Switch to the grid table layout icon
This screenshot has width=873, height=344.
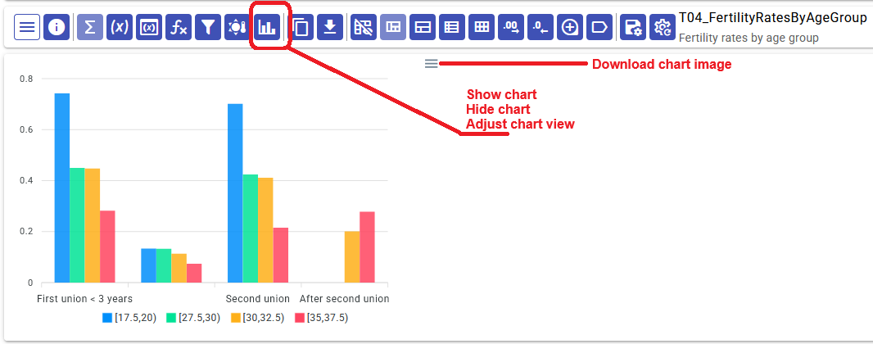point(482,27)
